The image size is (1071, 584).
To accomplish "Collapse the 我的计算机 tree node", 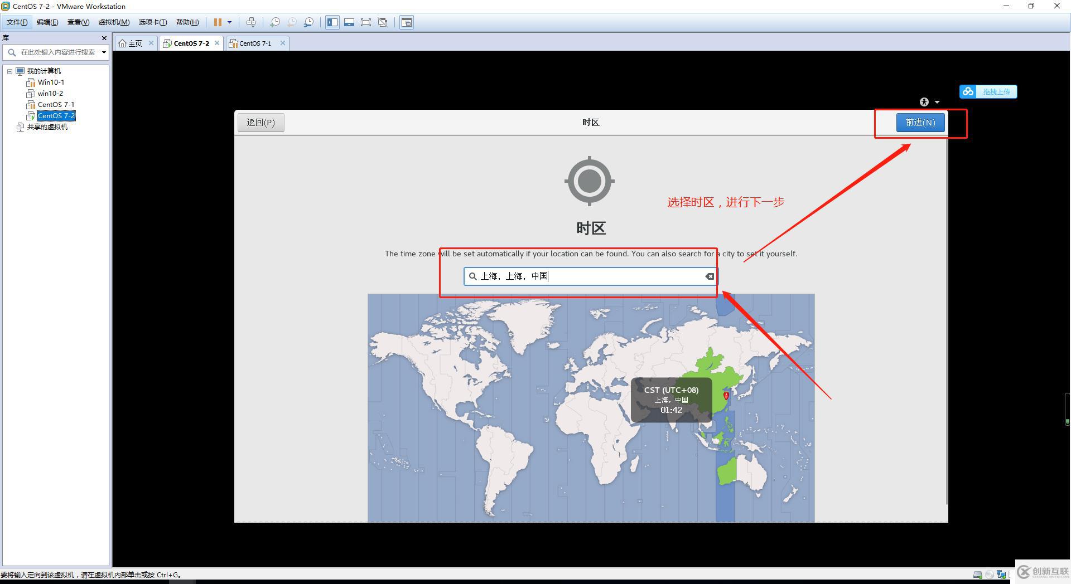I will click(x=9, y=71).
